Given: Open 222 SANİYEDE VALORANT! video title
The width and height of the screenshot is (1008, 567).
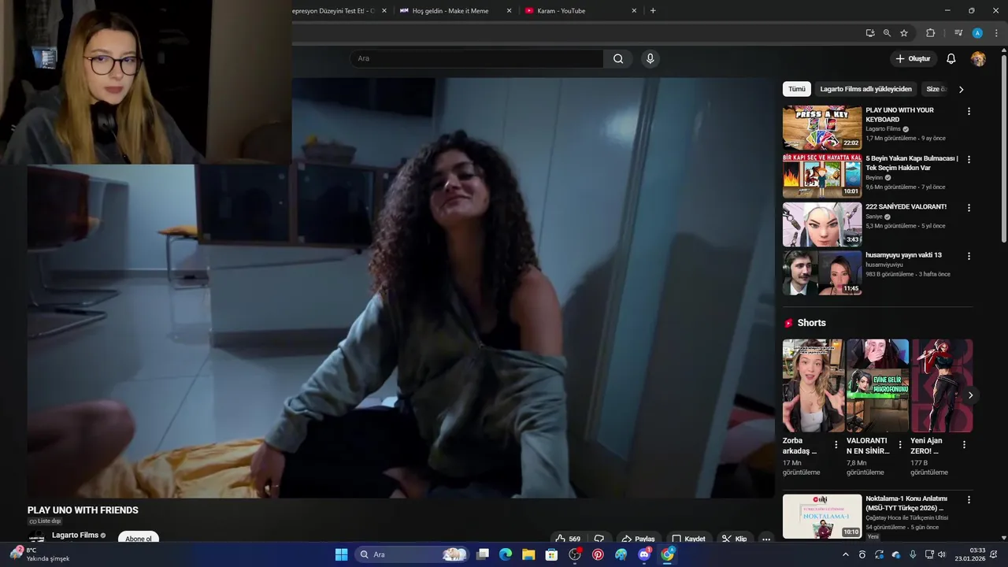Looking at the screenshot, I should click(906, 207).
